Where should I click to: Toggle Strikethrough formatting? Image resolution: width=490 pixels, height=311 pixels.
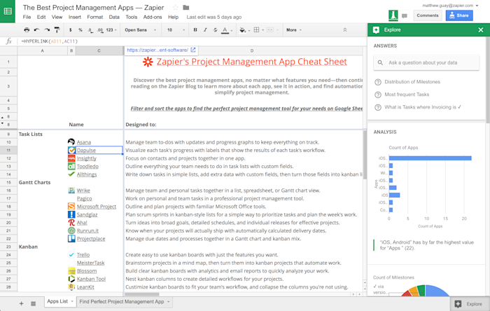tap(215, 30)
